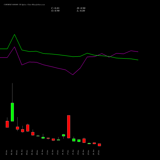The image size is (160, 160).
Task: Click the red candle above 22 Jun
Action: [x=84, y=141]
